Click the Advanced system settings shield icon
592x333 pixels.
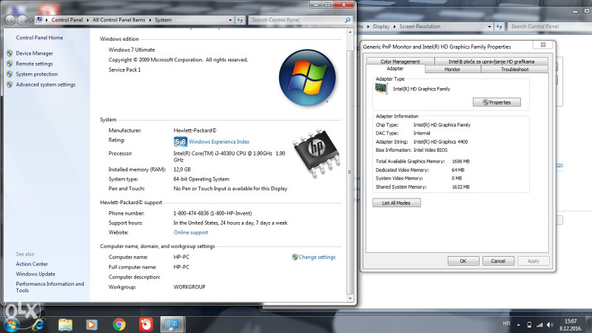[x=10, y=84]
